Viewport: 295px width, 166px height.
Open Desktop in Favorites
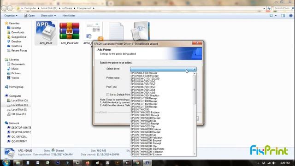[x=16, y=28]
